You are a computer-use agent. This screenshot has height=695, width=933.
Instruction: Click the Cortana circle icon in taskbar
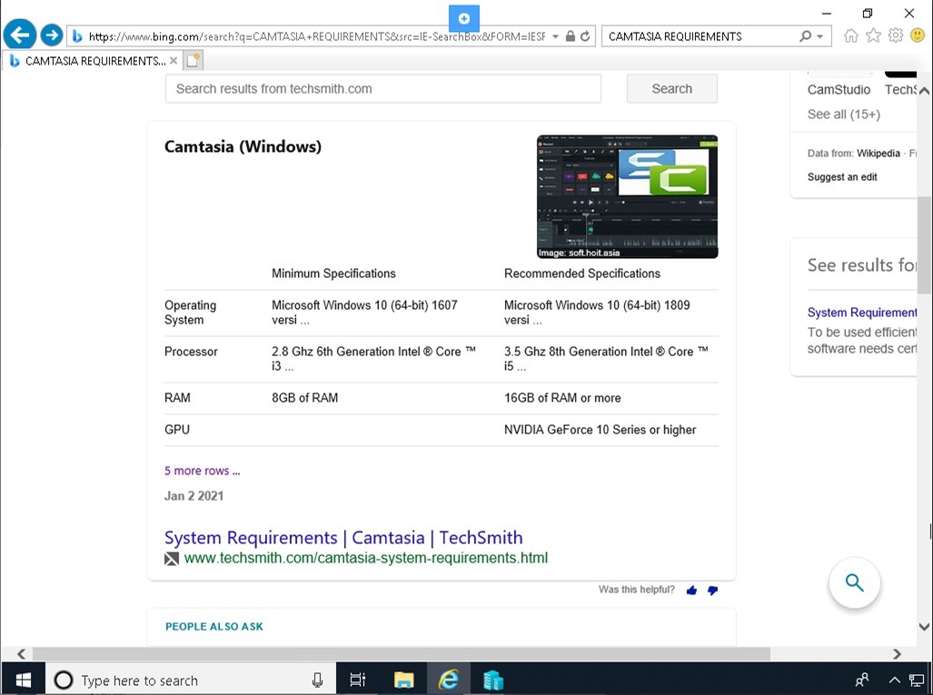[x=63, y=680]
